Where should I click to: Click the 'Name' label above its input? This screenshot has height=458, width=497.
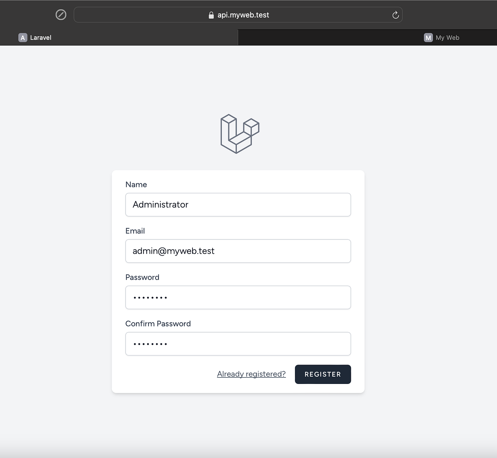(136, 184)
